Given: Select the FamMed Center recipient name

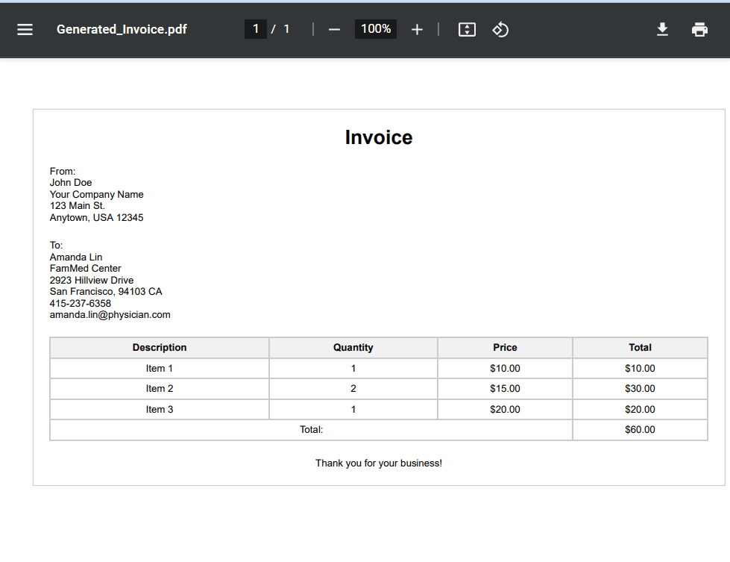Looking at the screenshot, I should 85,268.
